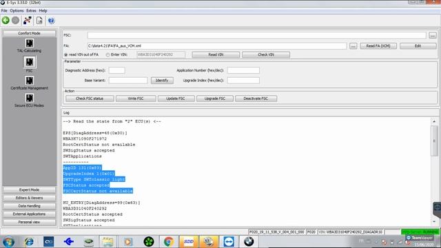441x248 pixels.
Task: Click the Check FSC status button
Action: coord(90,99)
